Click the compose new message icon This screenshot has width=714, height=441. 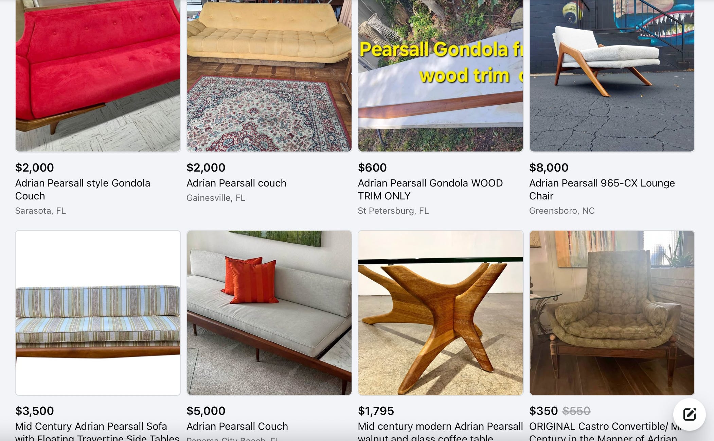tap(689, 414)
